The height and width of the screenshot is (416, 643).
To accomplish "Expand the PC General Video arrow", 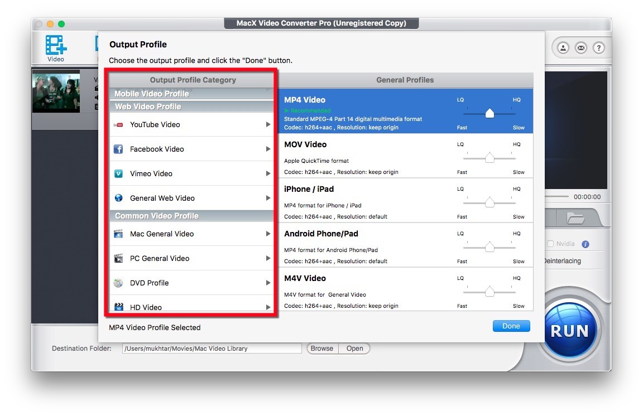I will (268, 259).
